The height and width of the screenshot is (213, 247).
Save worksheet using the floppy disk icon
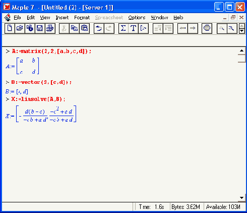pos(40,28)
